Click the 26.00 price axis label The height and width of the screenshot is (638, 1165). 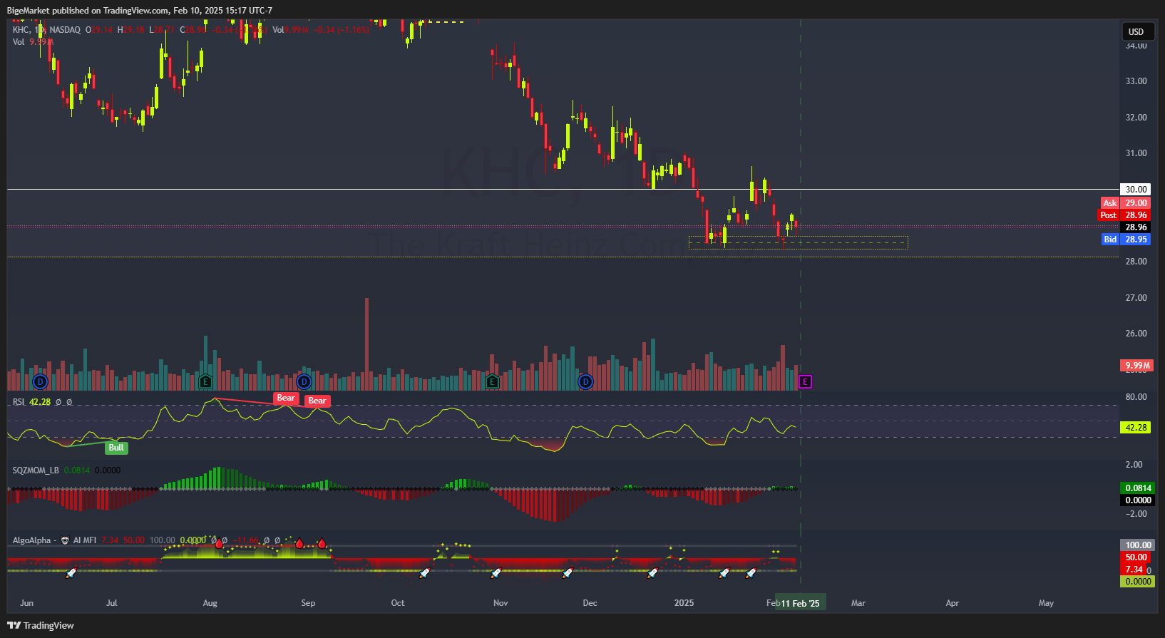coord(1136,334)
